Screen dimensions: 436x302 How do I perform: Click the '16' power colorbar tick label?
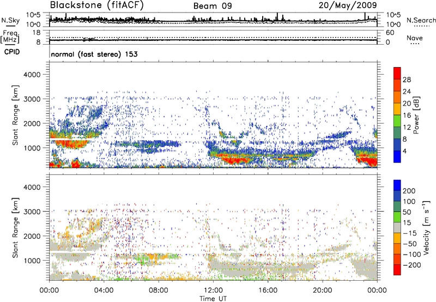coord(407,116)
